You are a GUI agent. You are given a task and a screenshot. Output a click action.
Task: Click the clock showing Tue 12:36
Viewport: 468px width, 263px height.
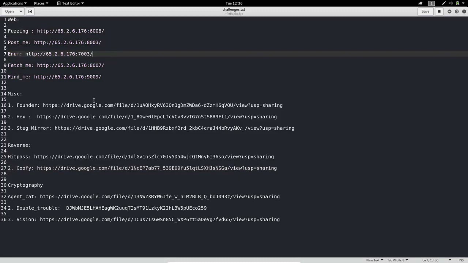point(234,3)
